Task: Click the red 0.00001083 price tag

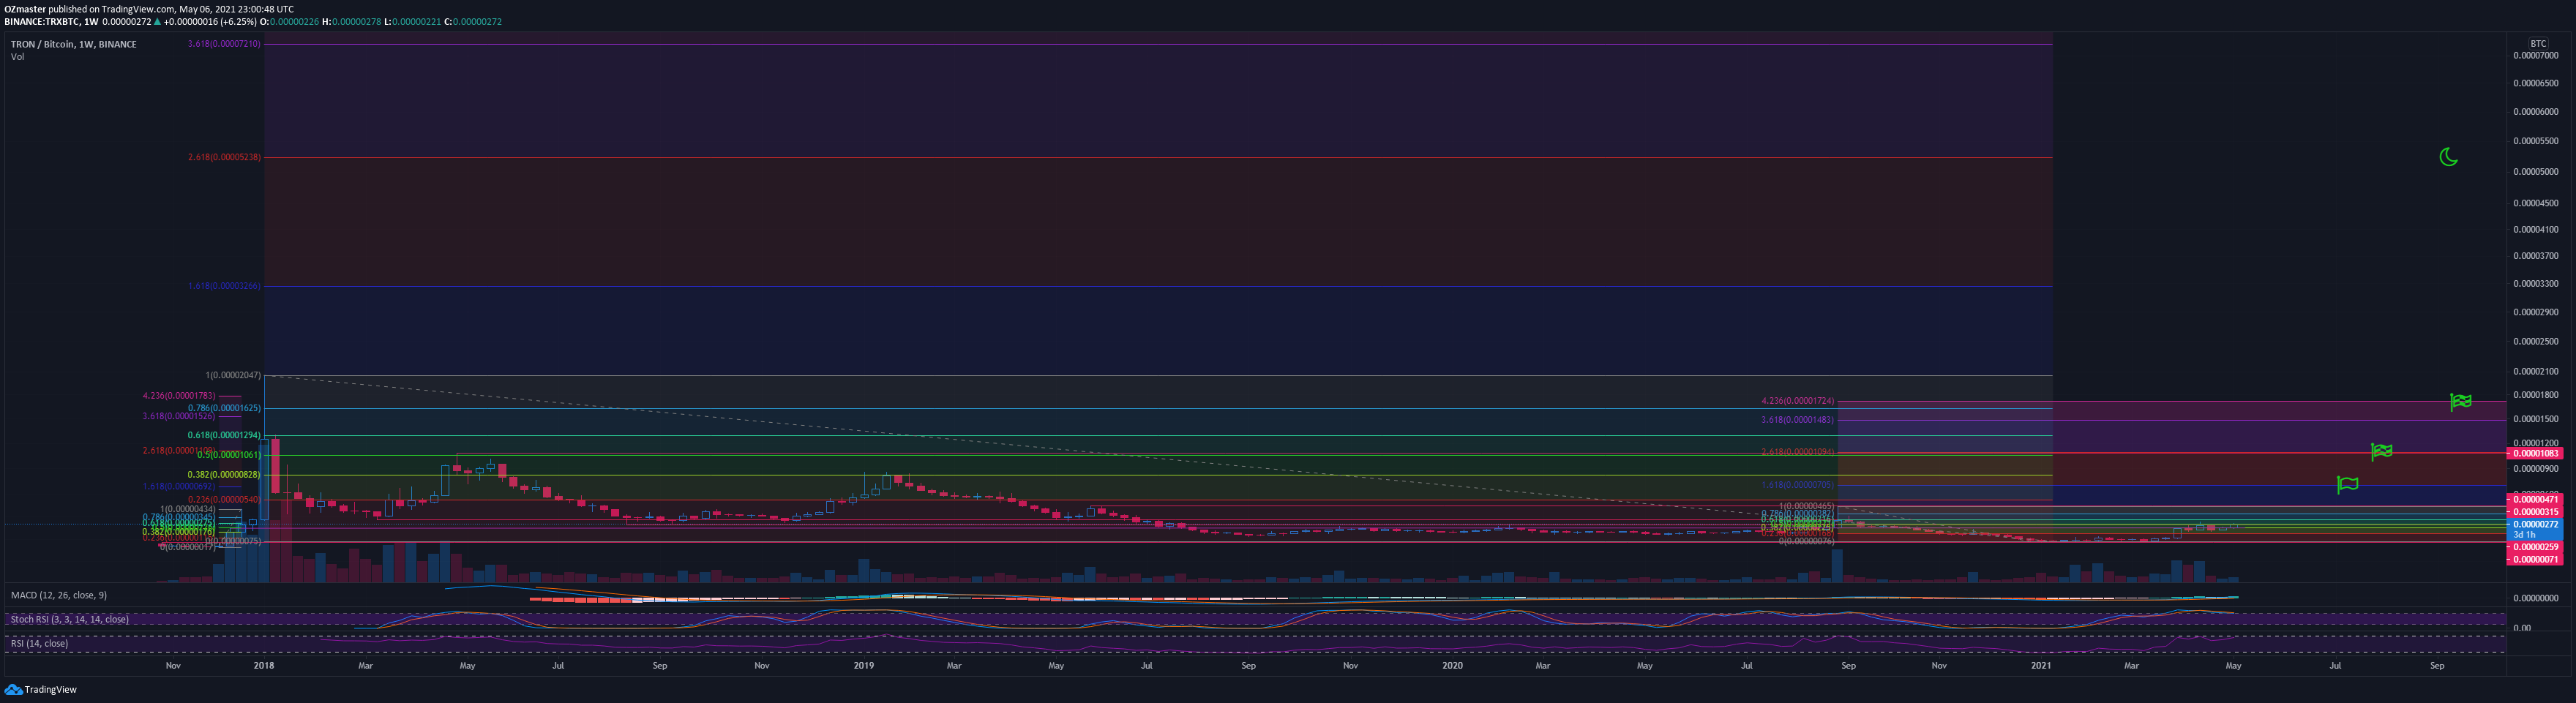Action: pyautogui.click(x=2535, y=453)
